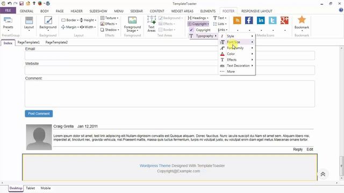Switch to Tablet view
Viewport: 344px width, 193px height.
(30, 188)
